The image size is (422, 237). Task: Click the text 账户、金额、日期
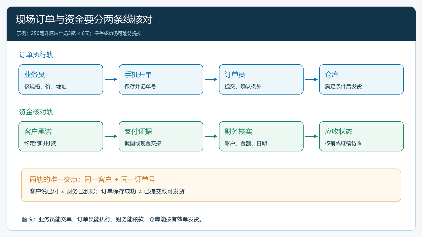(x=246, y=143)
